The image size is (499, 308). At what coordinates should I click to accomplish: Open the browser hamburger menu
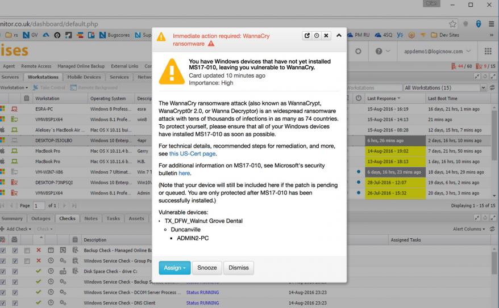(492, 24)
